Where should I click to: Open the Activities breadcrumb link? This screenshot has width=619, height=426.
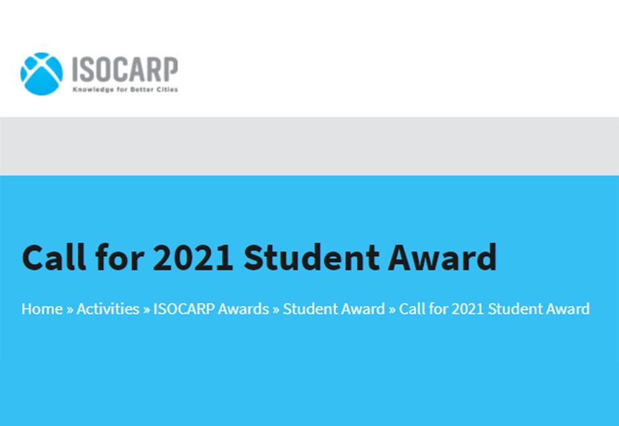click(x=108, y=309)
